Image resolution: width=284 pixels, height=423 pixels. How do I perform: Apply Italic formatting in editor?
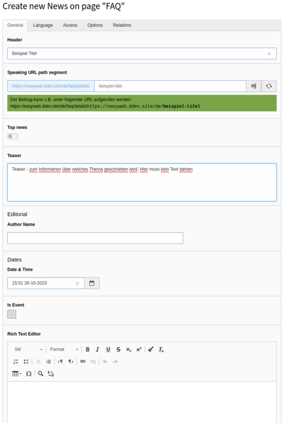[98, 349]
